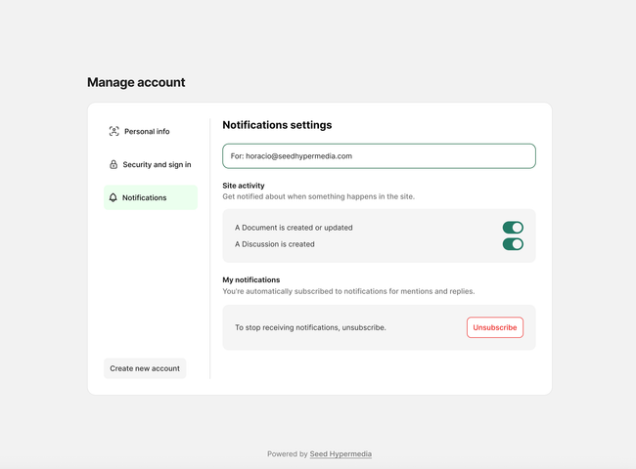Click the Unsubscribe button
636x469 pixels.
494,327
